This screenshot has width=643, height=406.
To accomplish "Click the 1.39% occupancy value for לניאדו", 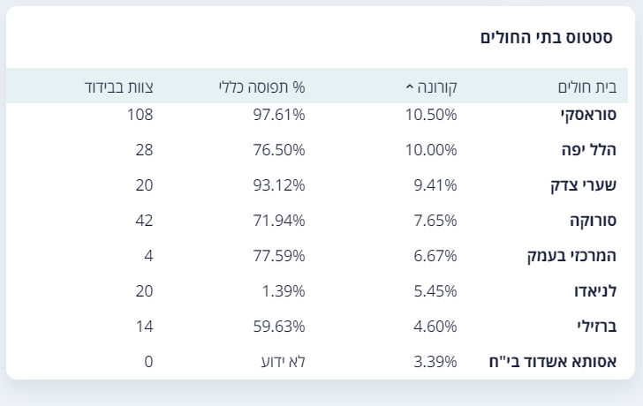I will tap(284, 291).
